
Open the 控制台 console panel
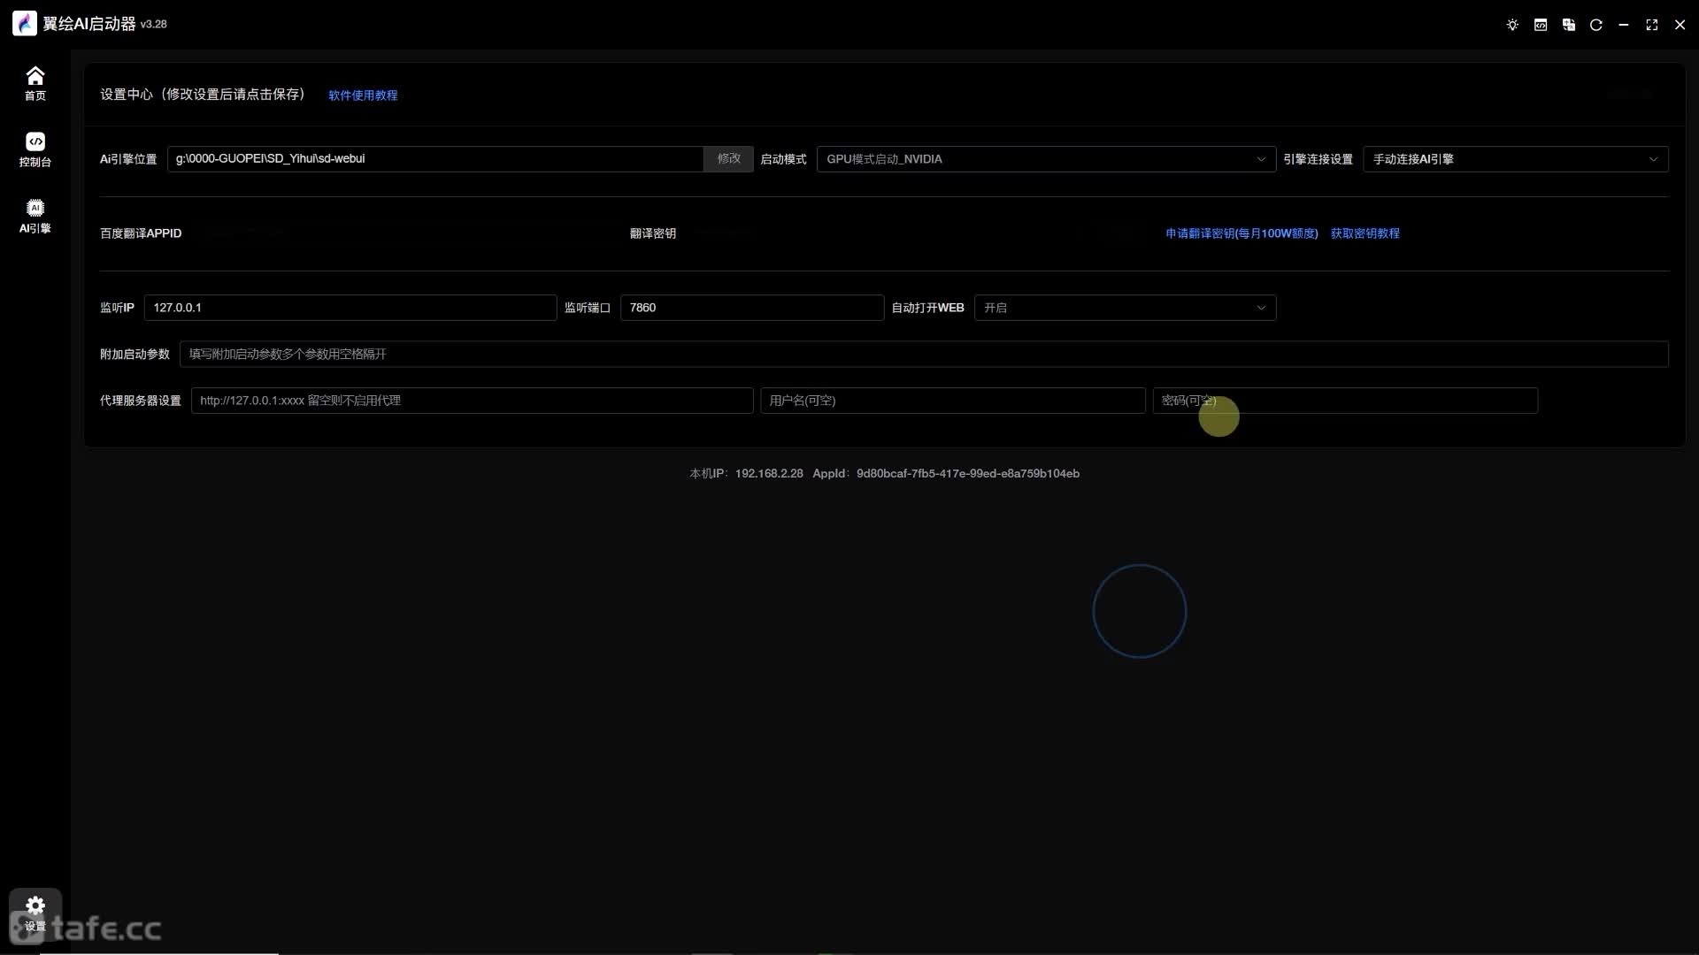click(35, 149)
